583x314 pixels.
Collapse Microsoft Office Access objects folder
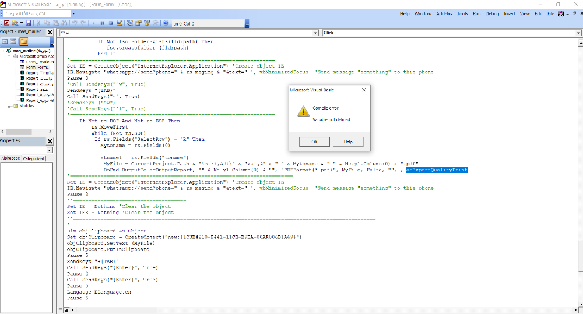(9, 57)
